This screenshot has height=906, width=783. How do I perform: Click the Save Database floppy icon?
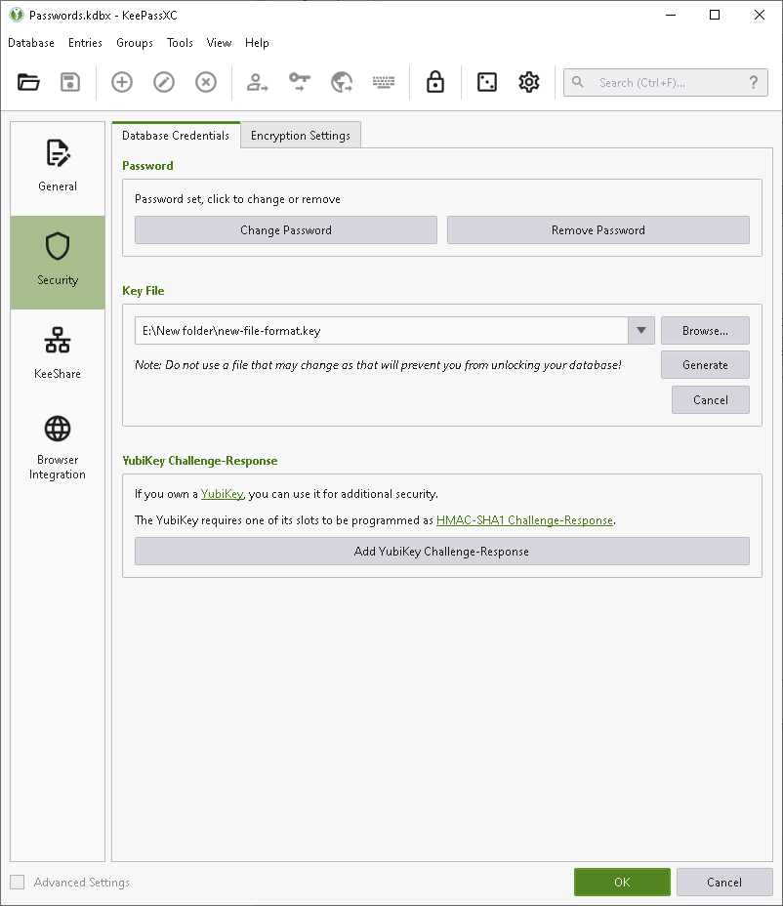(x=70, y=83)
